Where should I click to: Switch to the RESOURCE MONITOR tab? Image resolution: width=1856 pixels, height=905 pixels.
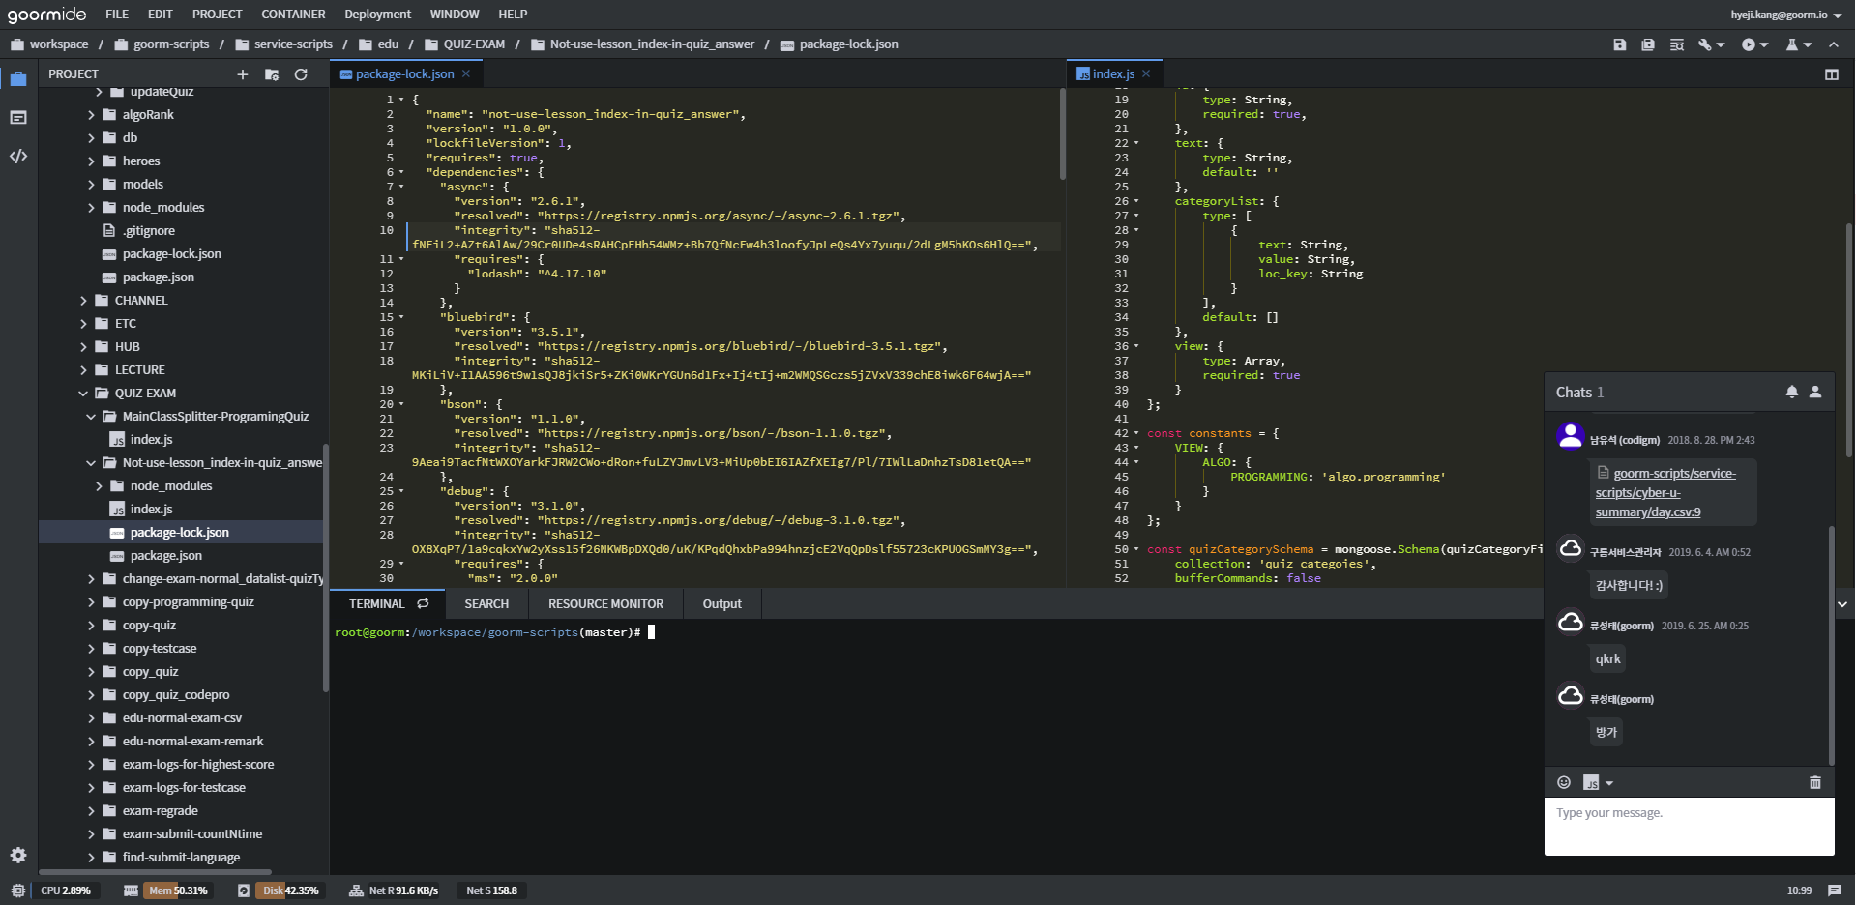point(605,603)
